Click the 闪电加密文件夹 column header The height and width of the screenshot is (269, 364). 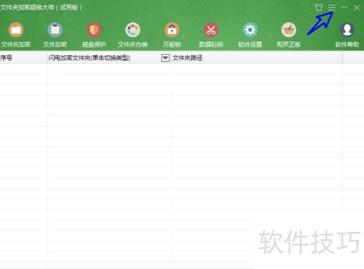[109, 58]
